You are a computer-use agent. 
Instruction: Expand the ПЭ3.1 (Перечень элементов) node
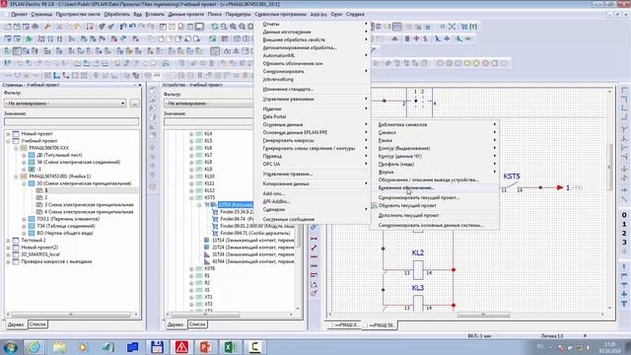24,219
